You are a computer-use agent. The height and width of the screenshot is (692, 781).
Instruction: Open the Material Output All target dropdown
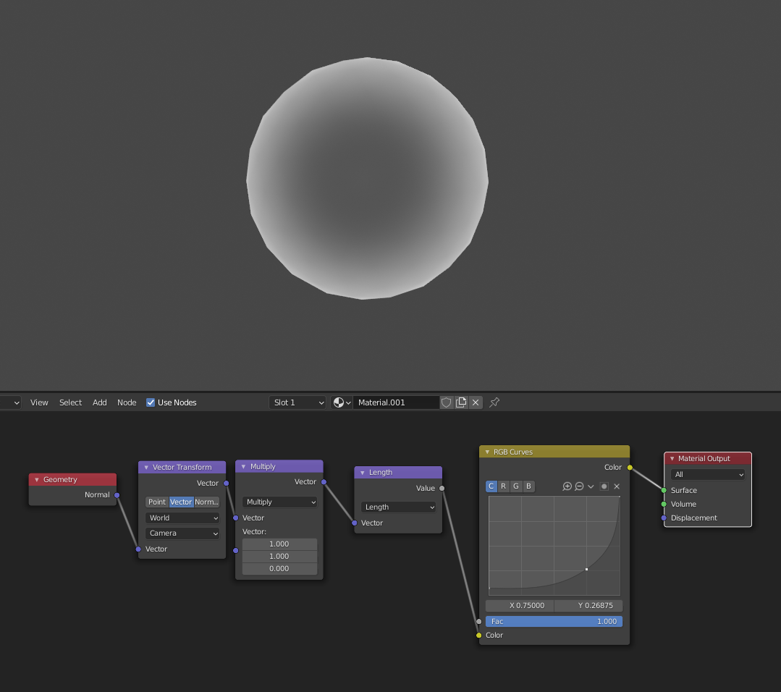[708, 475]
